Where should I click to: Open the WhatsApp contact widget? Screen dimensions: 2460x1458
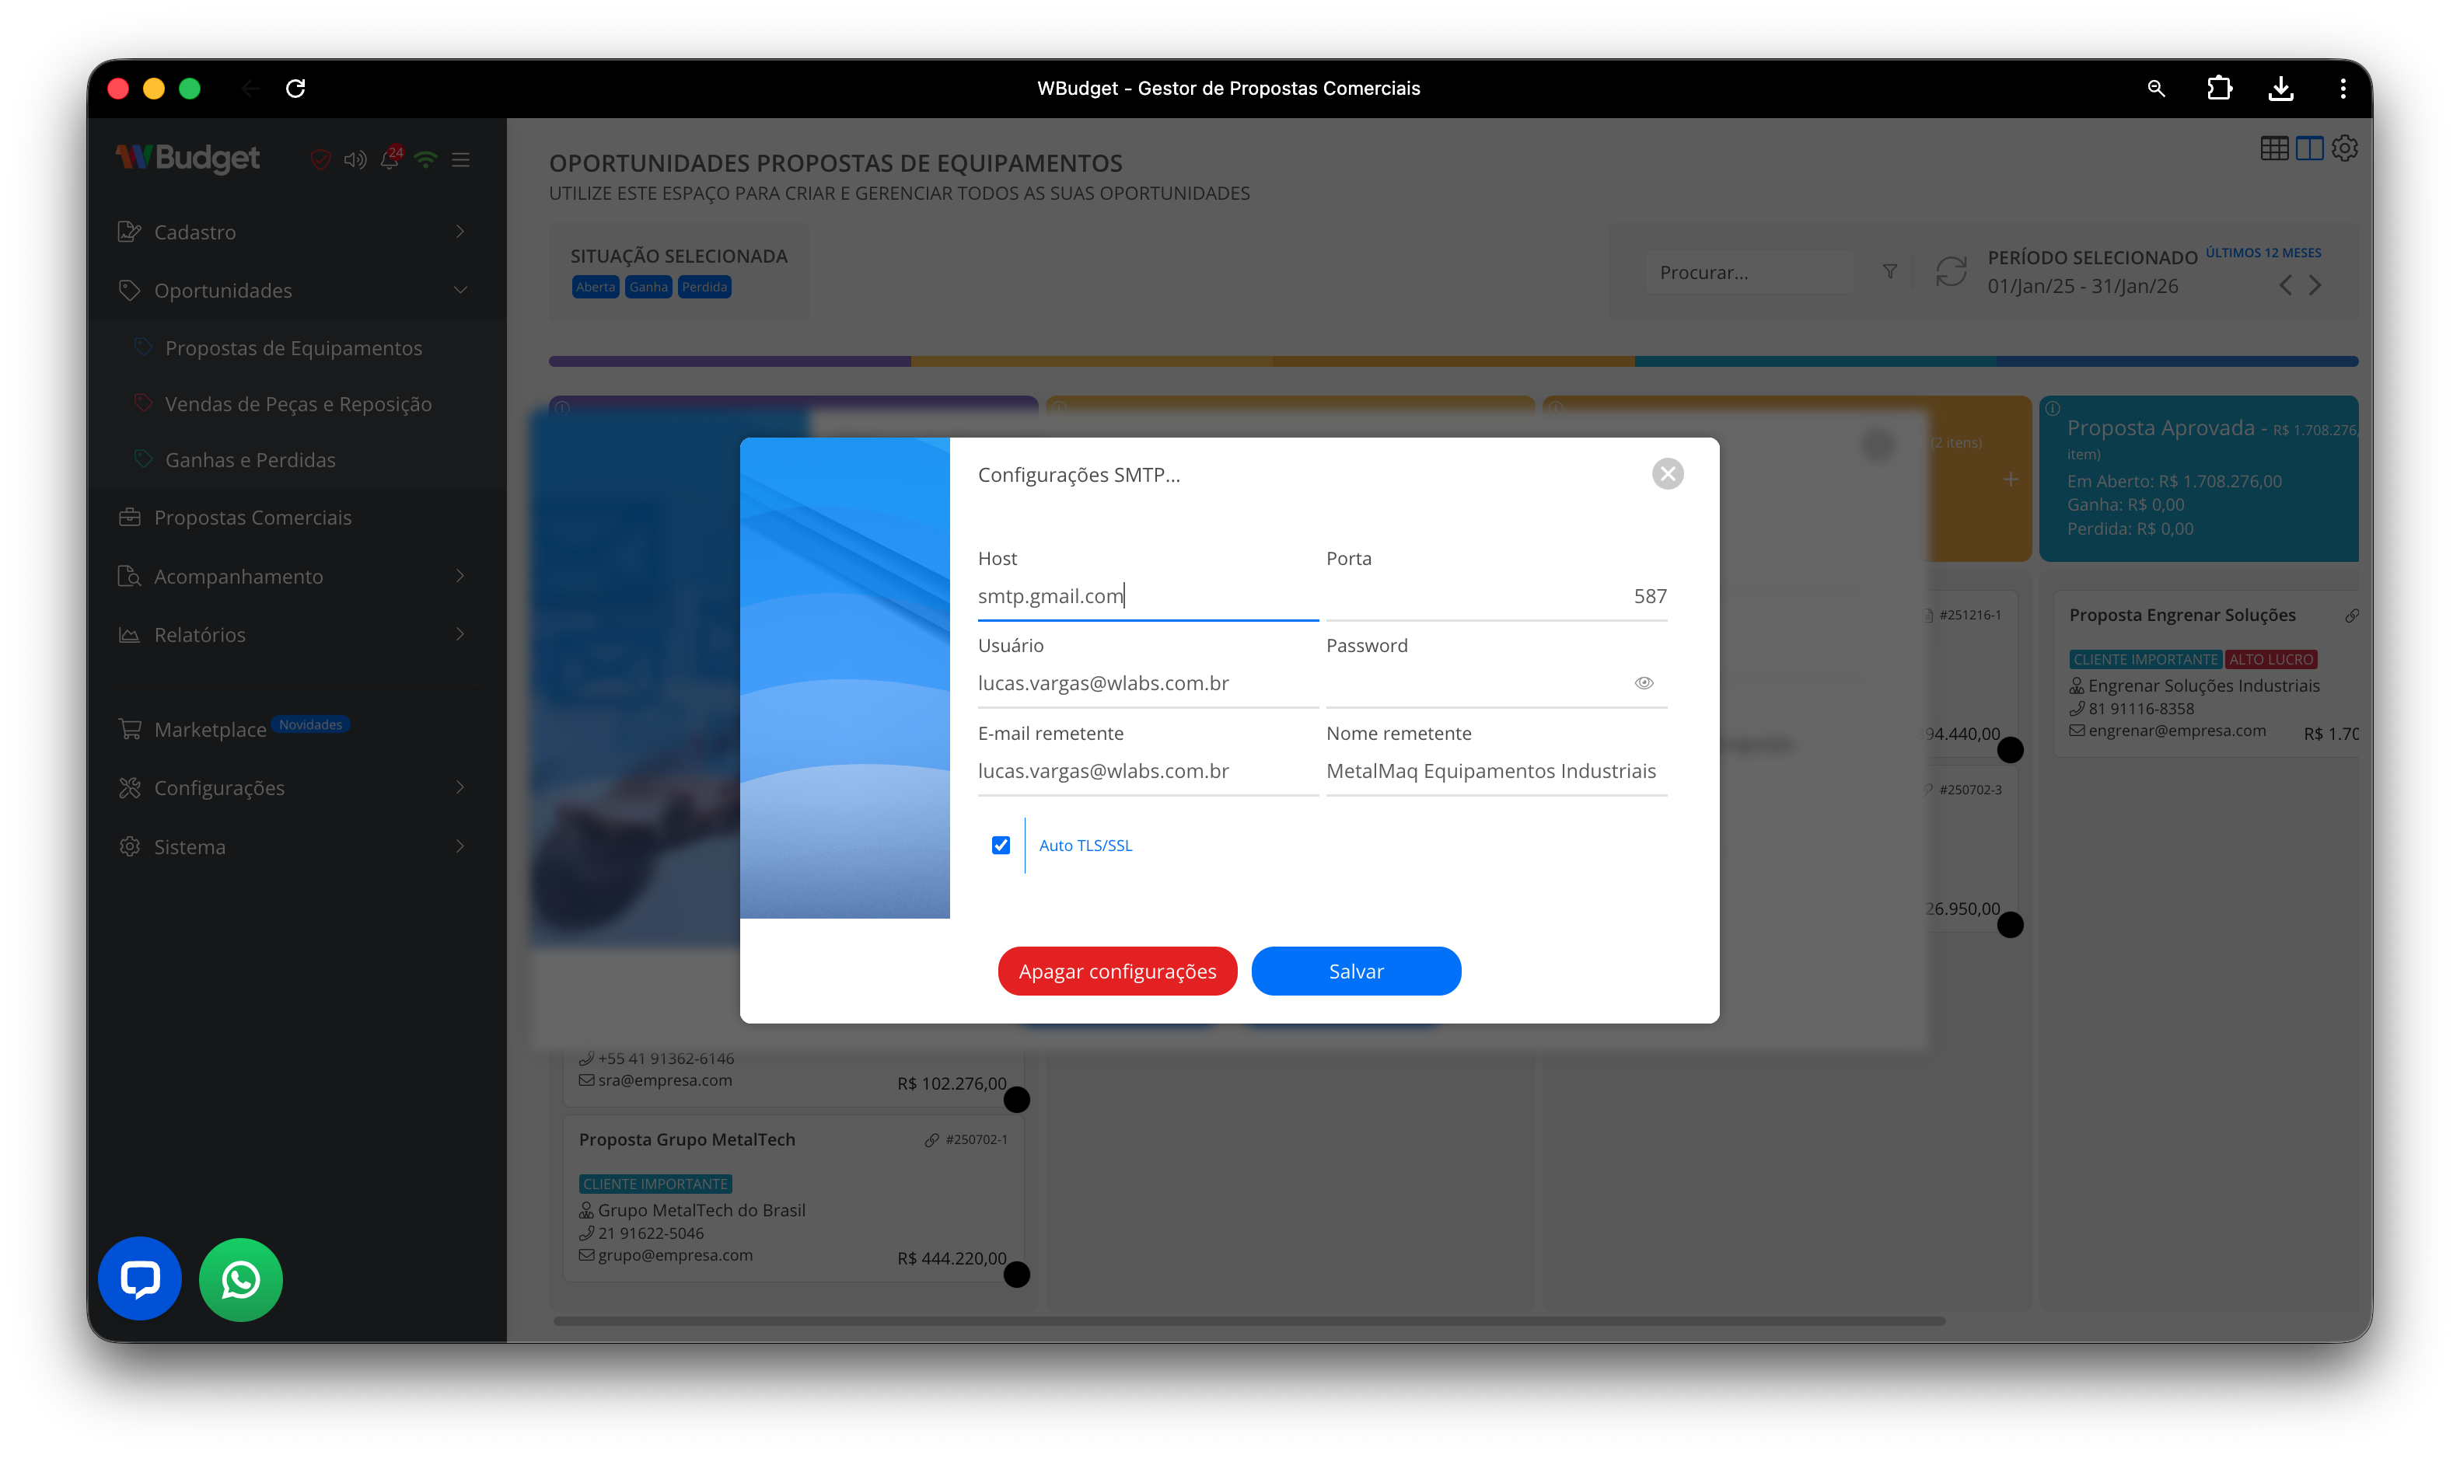click(x=239, y=1278)
